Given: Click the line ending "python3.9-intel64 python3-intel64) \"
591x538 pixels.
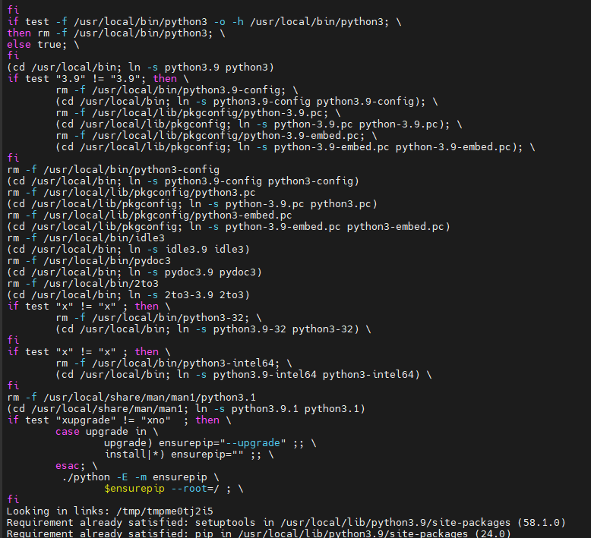Looking at the screenshot, I should pos(244,375).
